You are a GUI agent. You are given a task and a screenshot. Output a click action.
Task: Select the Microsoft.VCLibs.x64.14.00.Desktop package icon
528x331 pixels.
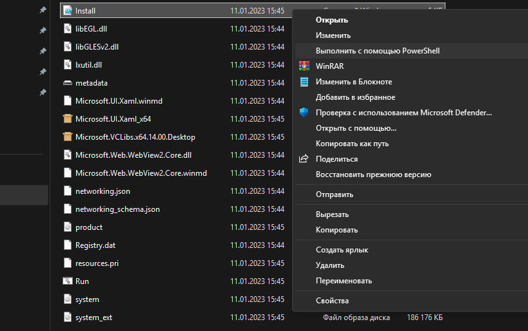point(67,137)
